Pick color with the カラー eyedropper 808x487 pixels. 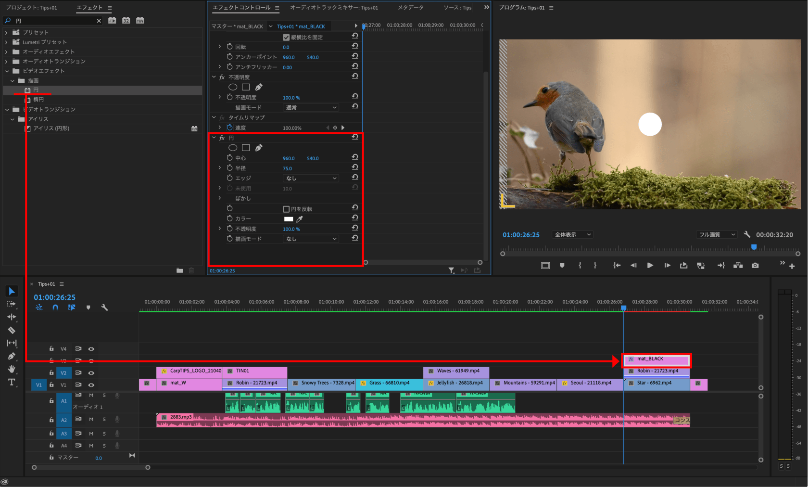coord(299,219)
